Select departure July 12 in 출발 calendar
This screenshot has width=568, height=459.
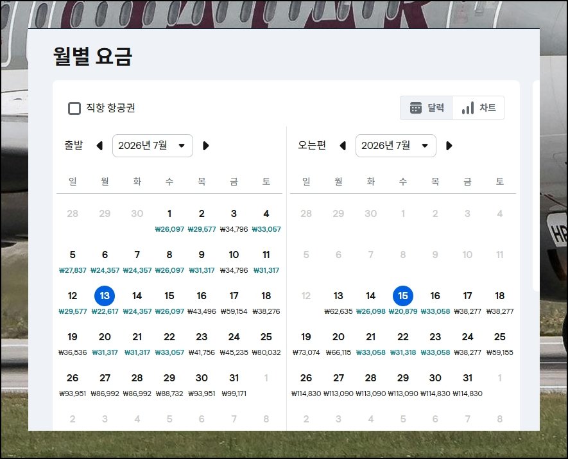[x=73, y=302]
